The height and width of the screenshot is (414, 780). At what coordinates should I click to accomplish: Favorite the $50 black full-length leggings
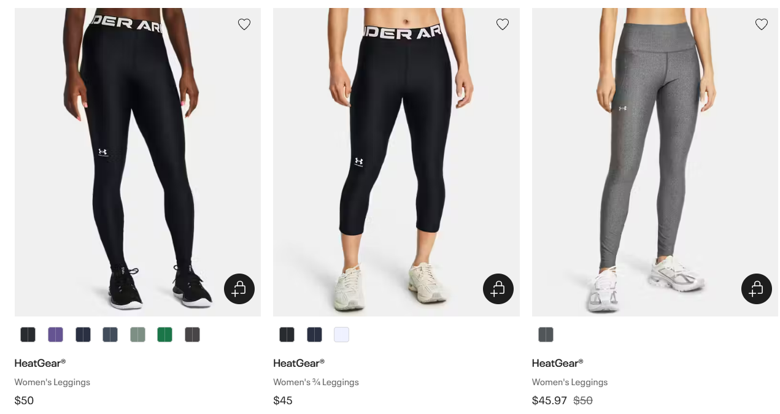click(x=244, y=25)
